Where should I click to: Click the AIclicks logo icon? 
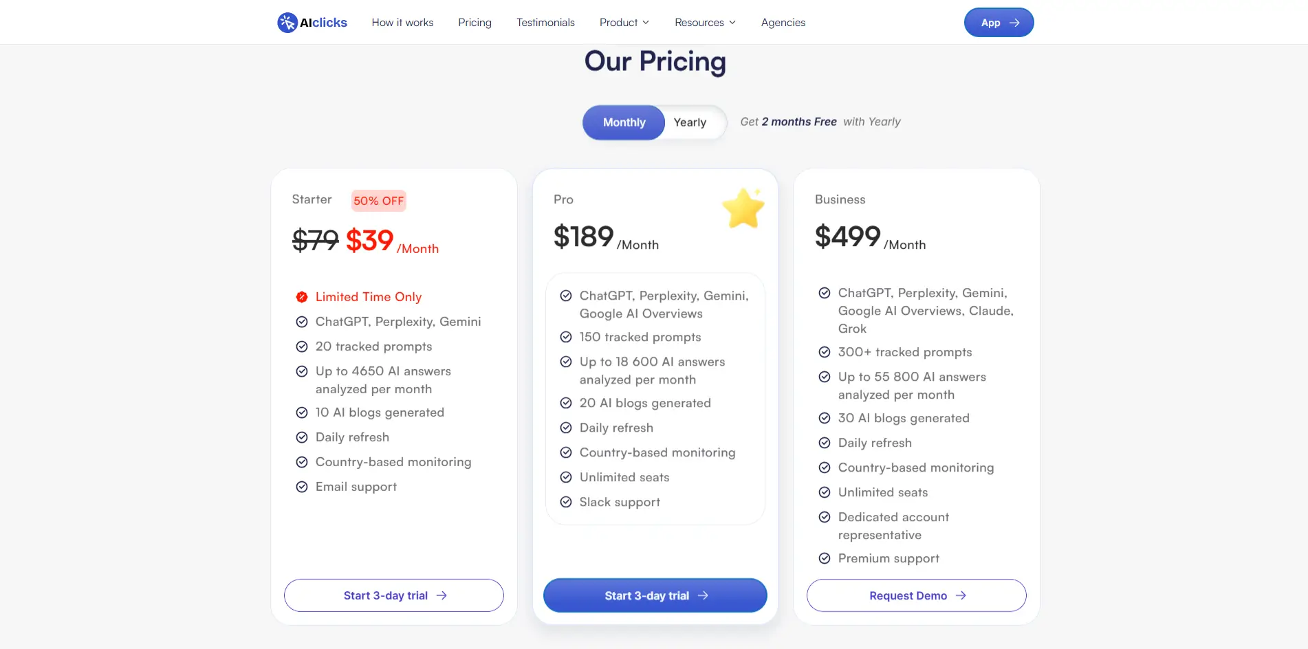pyautogui.click(x=287, y=23)
